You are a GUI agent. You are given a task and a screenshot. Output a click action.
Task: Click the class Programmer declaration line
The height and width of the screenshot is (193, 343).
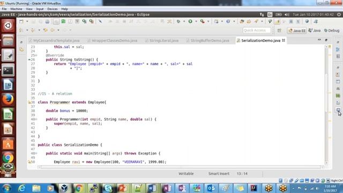coord(72,102)
